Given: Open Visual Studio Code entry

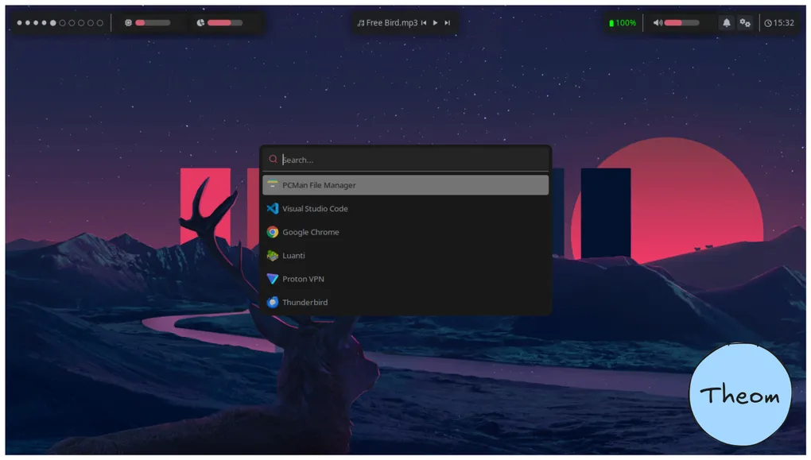Looking at the screenshot, I should [x=315, y=209].
